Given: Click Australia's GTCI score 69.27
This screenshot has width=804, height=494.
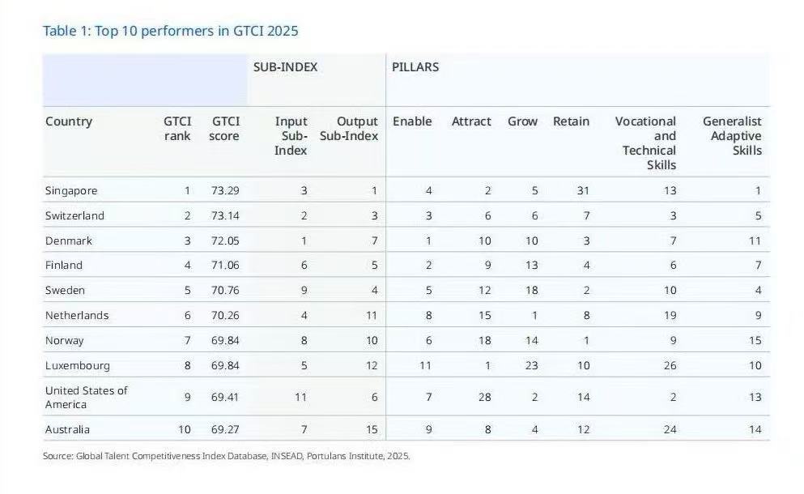Looking at the screenshot, I should click(x=224, y=430).
